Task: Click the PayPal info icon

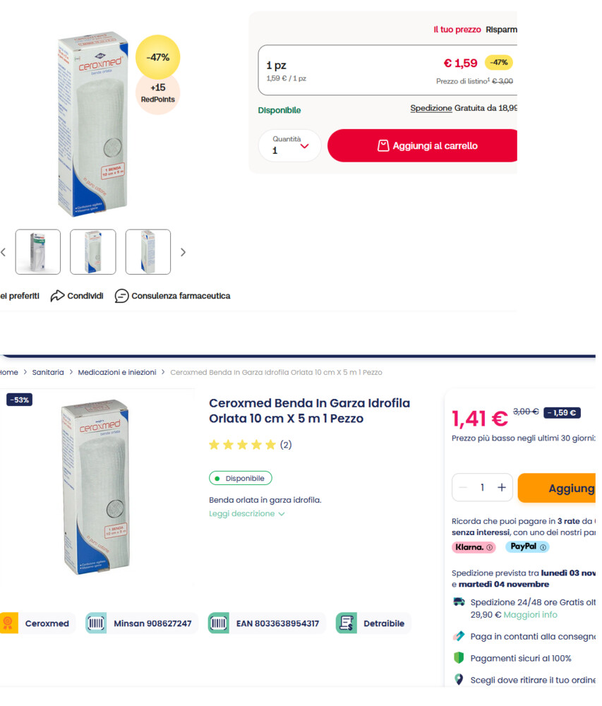Action: [543, 547]
